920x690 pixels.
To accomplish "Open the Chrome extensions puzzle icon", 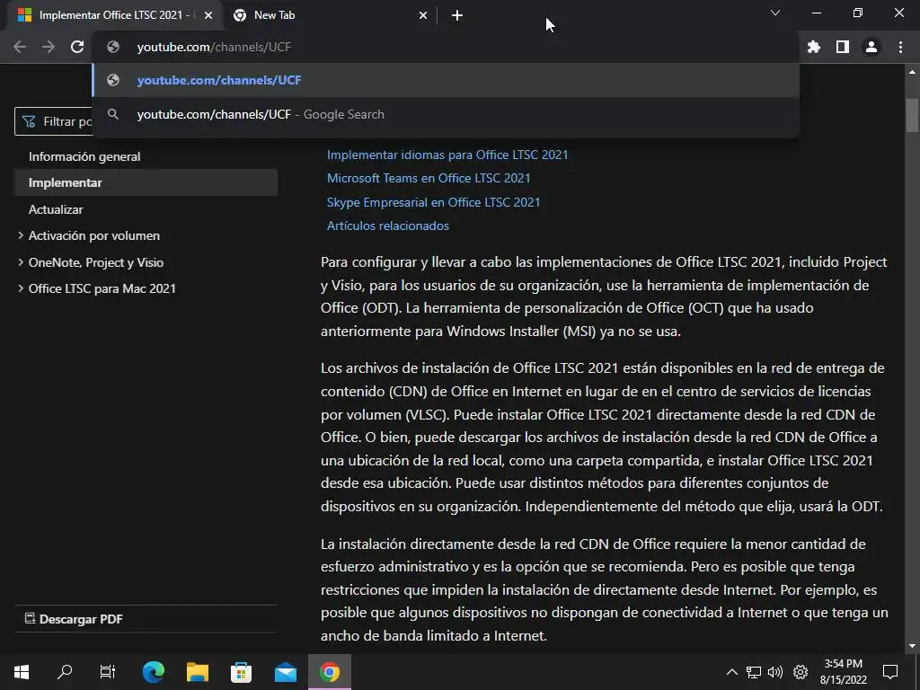I will (814, 47).
